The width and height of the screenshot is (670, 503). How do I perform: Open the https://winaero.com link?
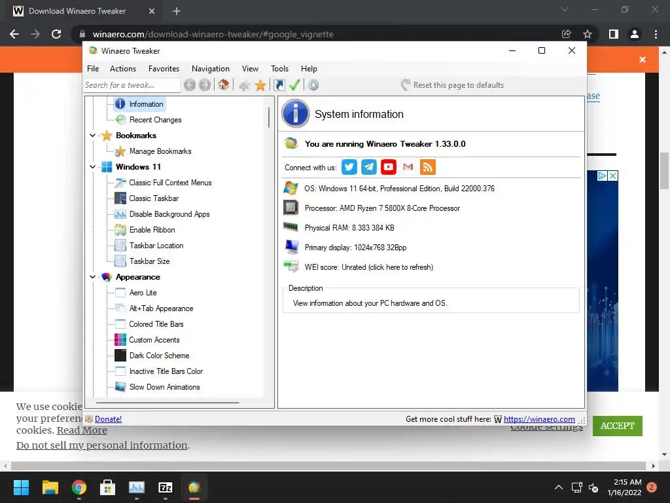point(539,419)
